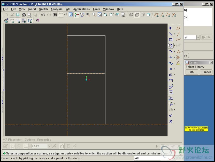The image size is (215, 162).
Task: Click the Refit view icon
Action: click(x=100, y=15)
